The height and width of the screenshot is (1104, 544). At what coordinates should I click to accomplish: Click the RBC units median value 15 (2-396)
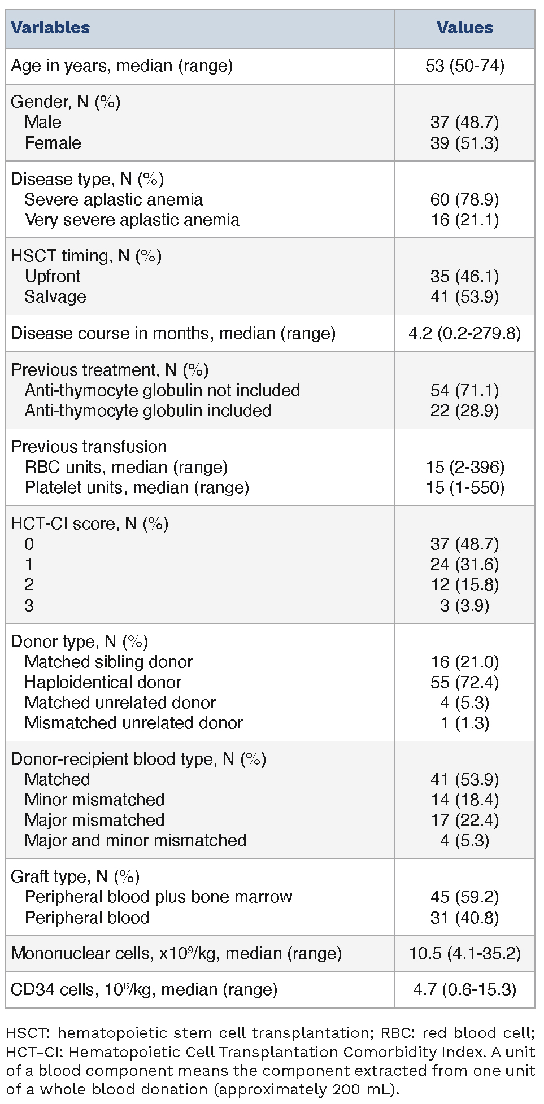464,467
